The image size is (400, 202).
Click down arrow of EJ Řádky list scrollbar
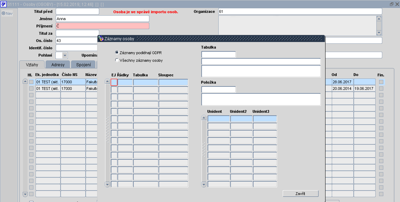point(108,185)
